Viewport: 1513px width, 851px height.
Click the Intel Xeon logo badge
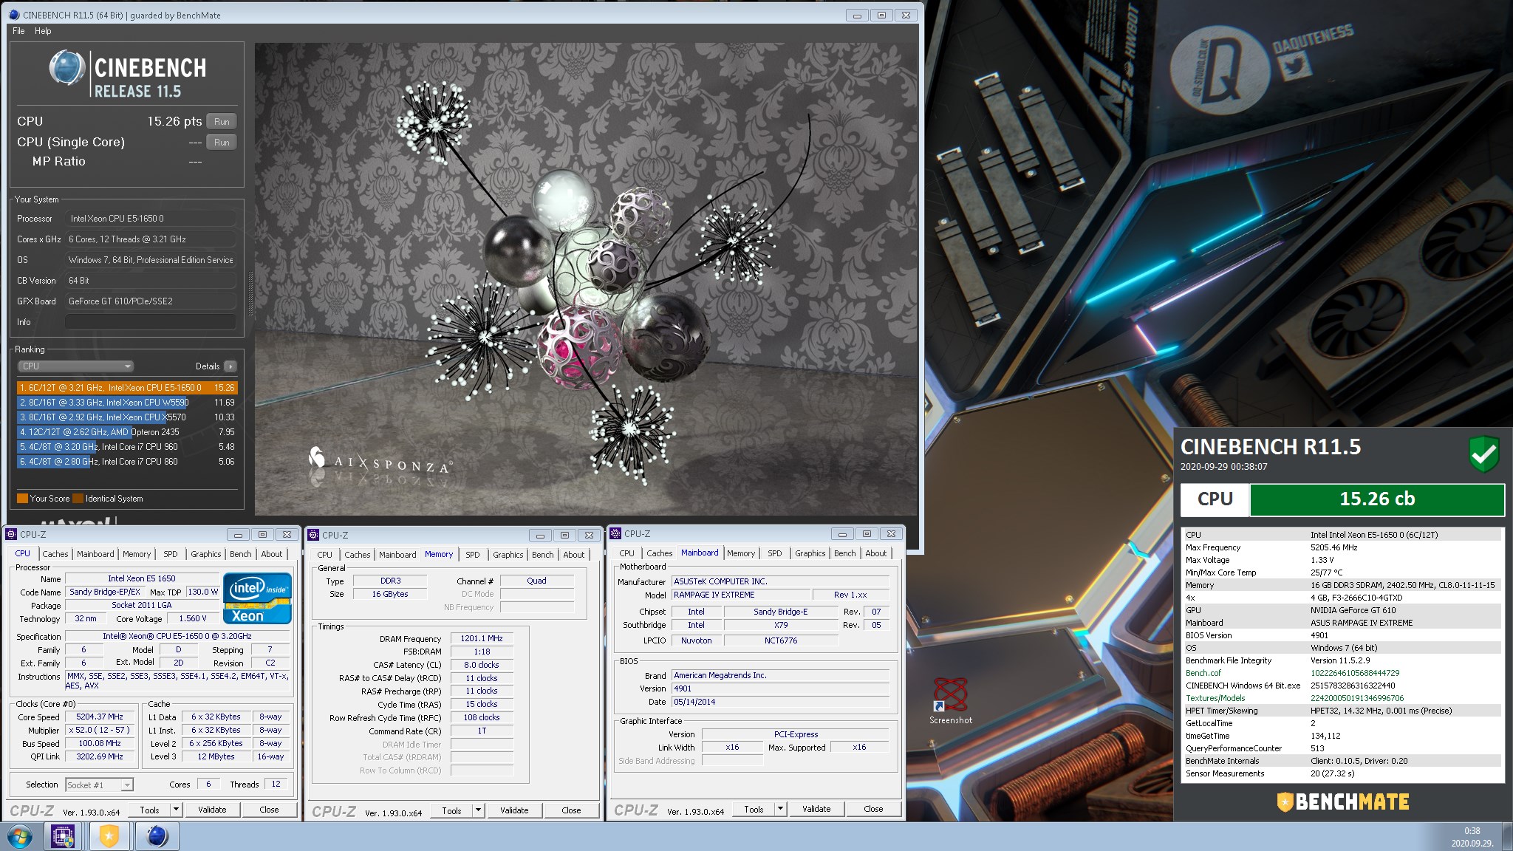[257, 599]
